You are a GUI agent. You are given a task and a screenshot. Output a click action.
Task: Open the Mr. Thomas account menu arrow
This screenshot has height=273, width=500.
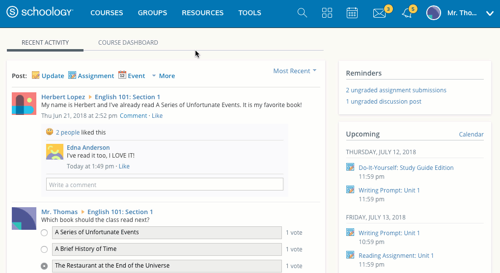pos(489,14)
